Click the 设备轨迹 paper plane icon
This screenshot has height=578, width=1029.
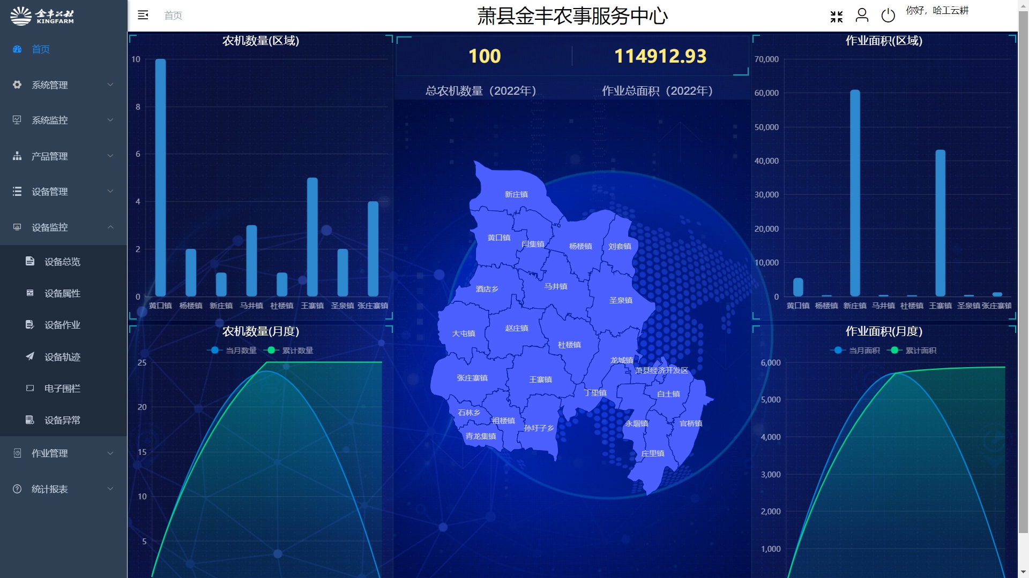tap(30, 356)
